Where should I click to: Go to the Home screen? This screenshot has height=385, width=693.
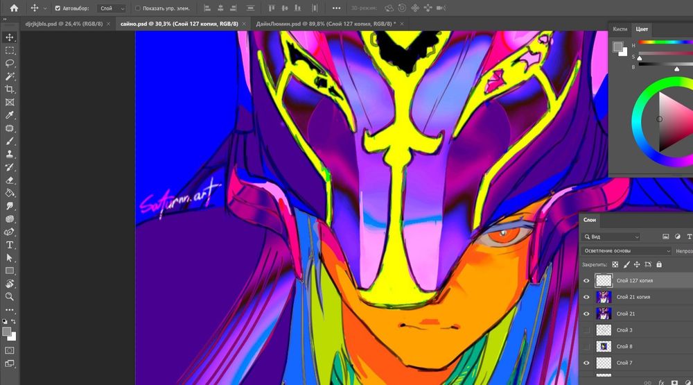(x=14, y=8)
